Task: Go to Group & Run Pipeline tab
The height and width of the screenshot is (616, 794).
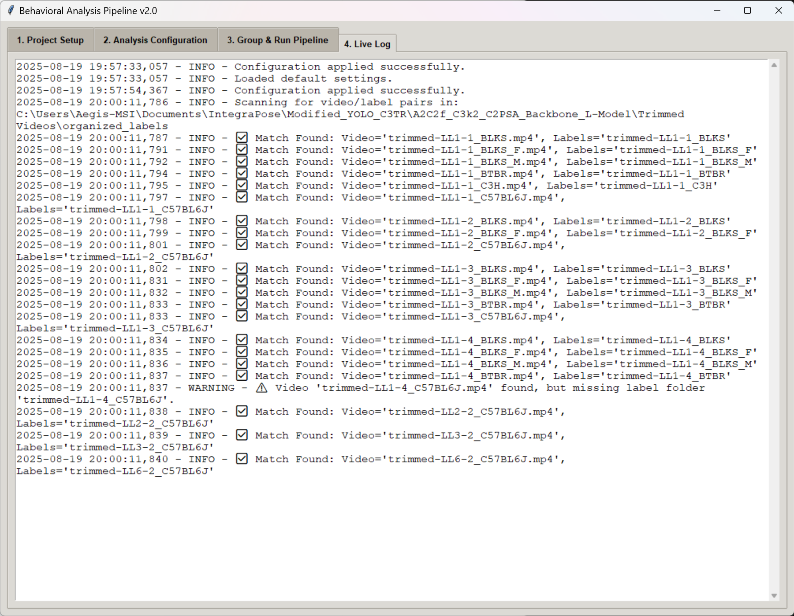Action: 277,40
